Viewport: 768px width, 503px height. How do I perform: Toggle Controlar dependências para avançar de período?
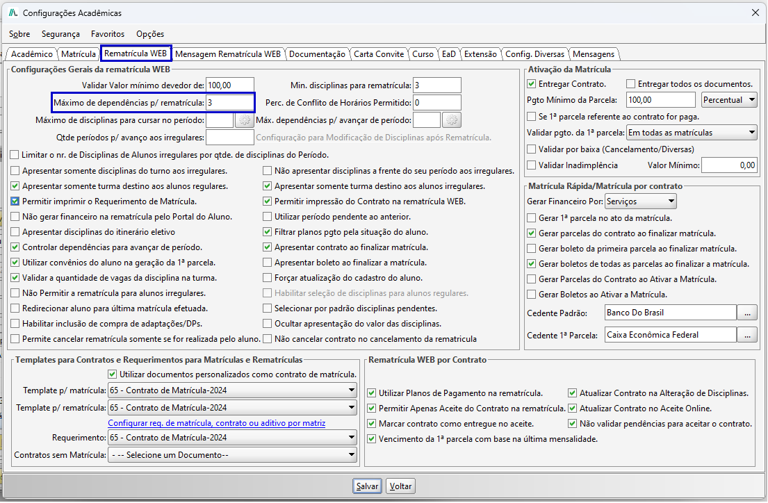click(x=15, y=247)
